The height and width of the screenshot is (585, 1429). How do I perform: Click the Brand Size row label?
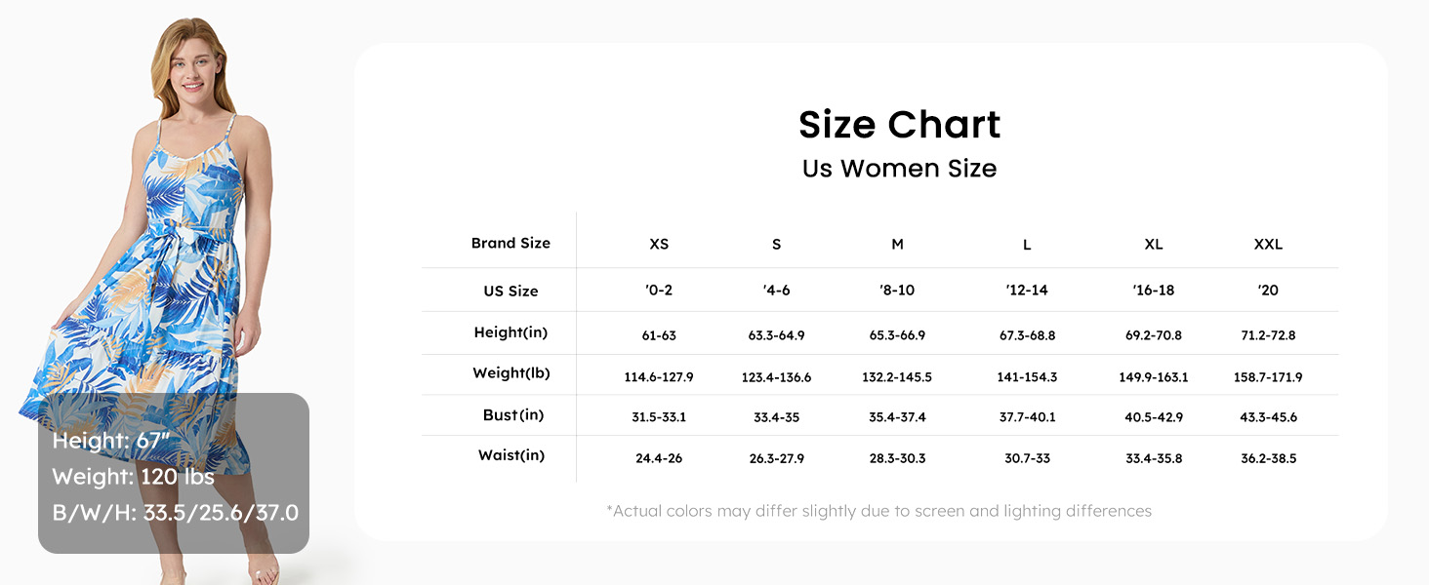point(510,243)
